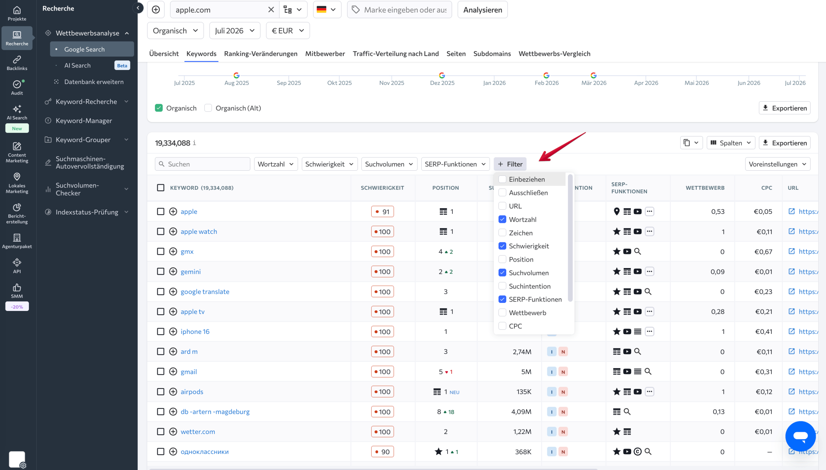The image size is (826, 470).
Task: Open the Spalten columns dropdown
Action: tap(731, 143)
